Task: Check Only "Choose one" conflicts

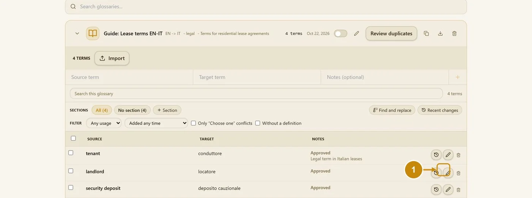Action: point(193,123)
